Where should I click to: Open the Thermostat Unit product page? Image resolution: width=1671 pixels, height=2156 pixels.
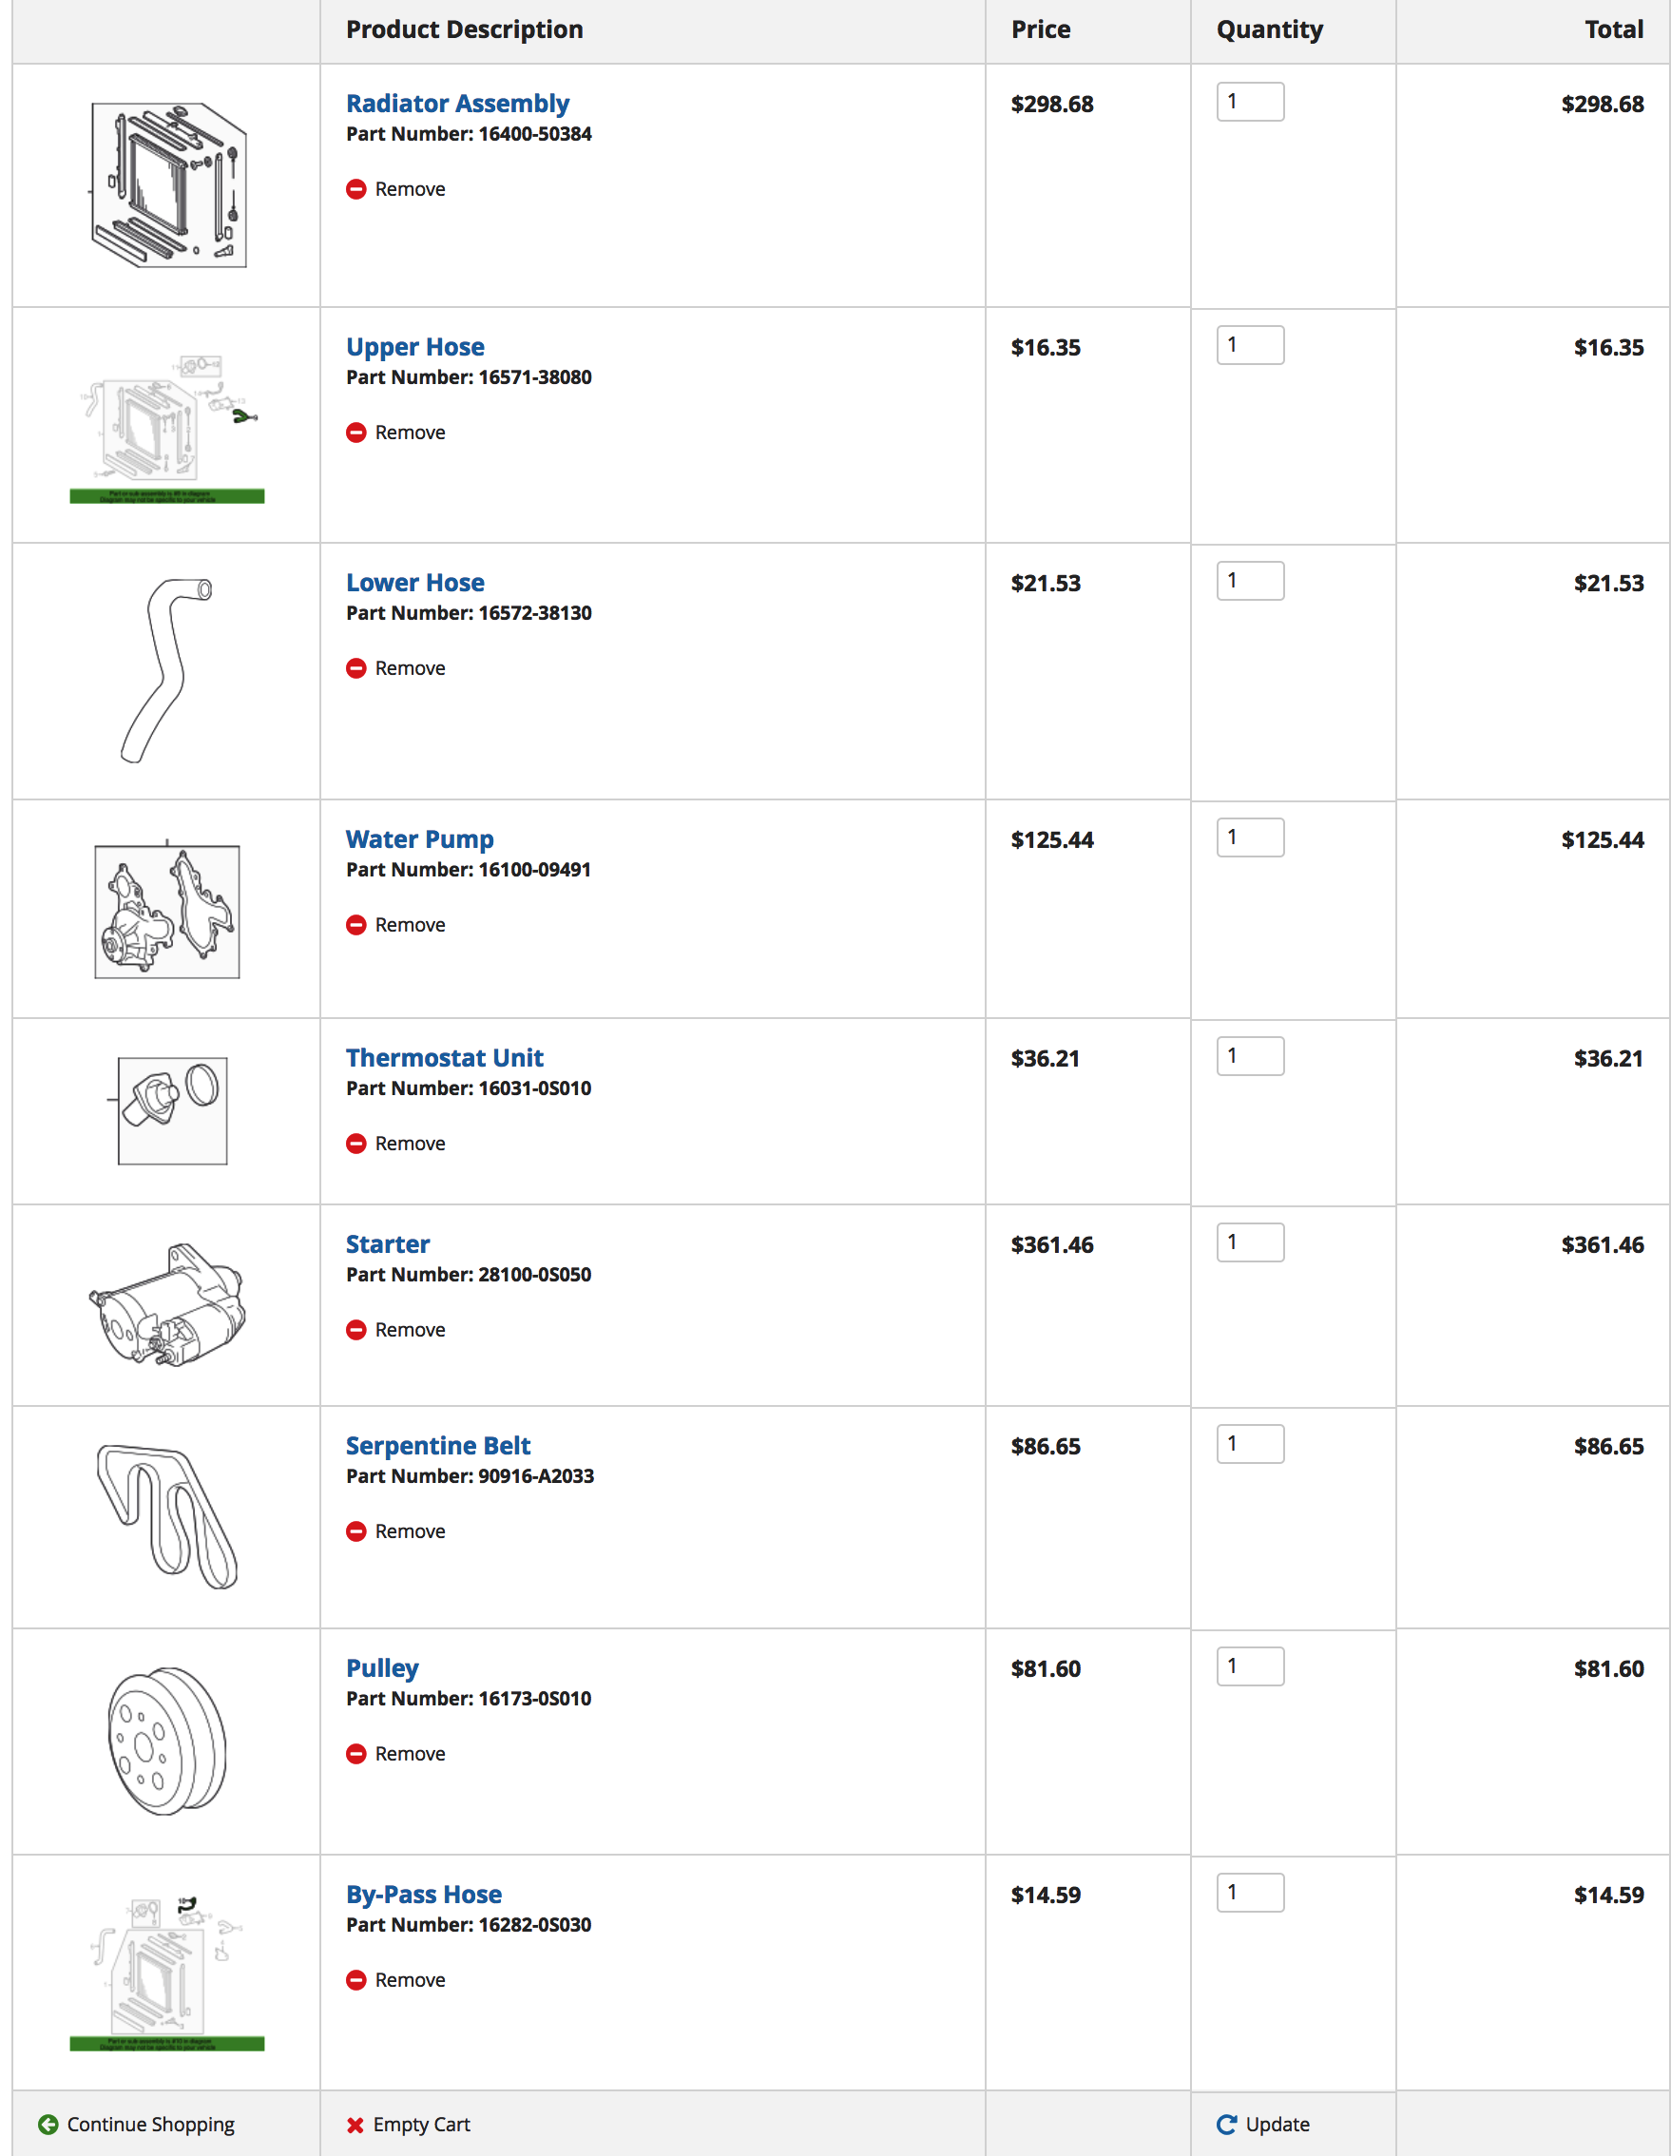[444, 1058]
